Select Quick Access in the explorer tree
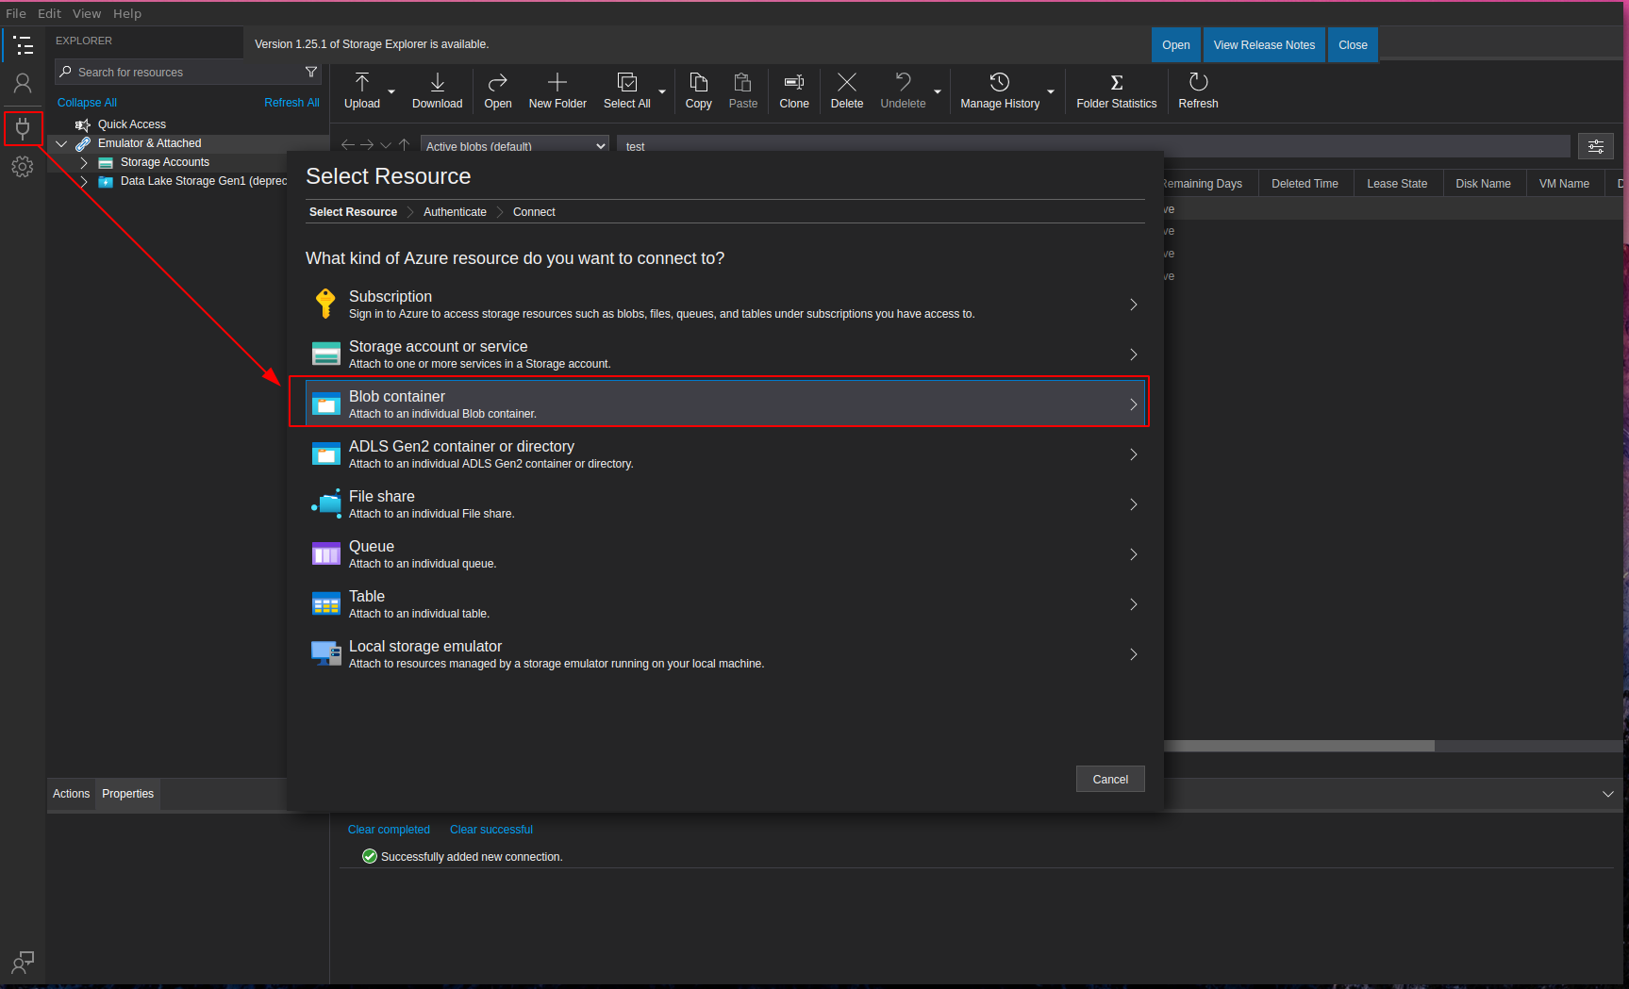This screenshot has height=989, width=1629. [x=132, y=124]
